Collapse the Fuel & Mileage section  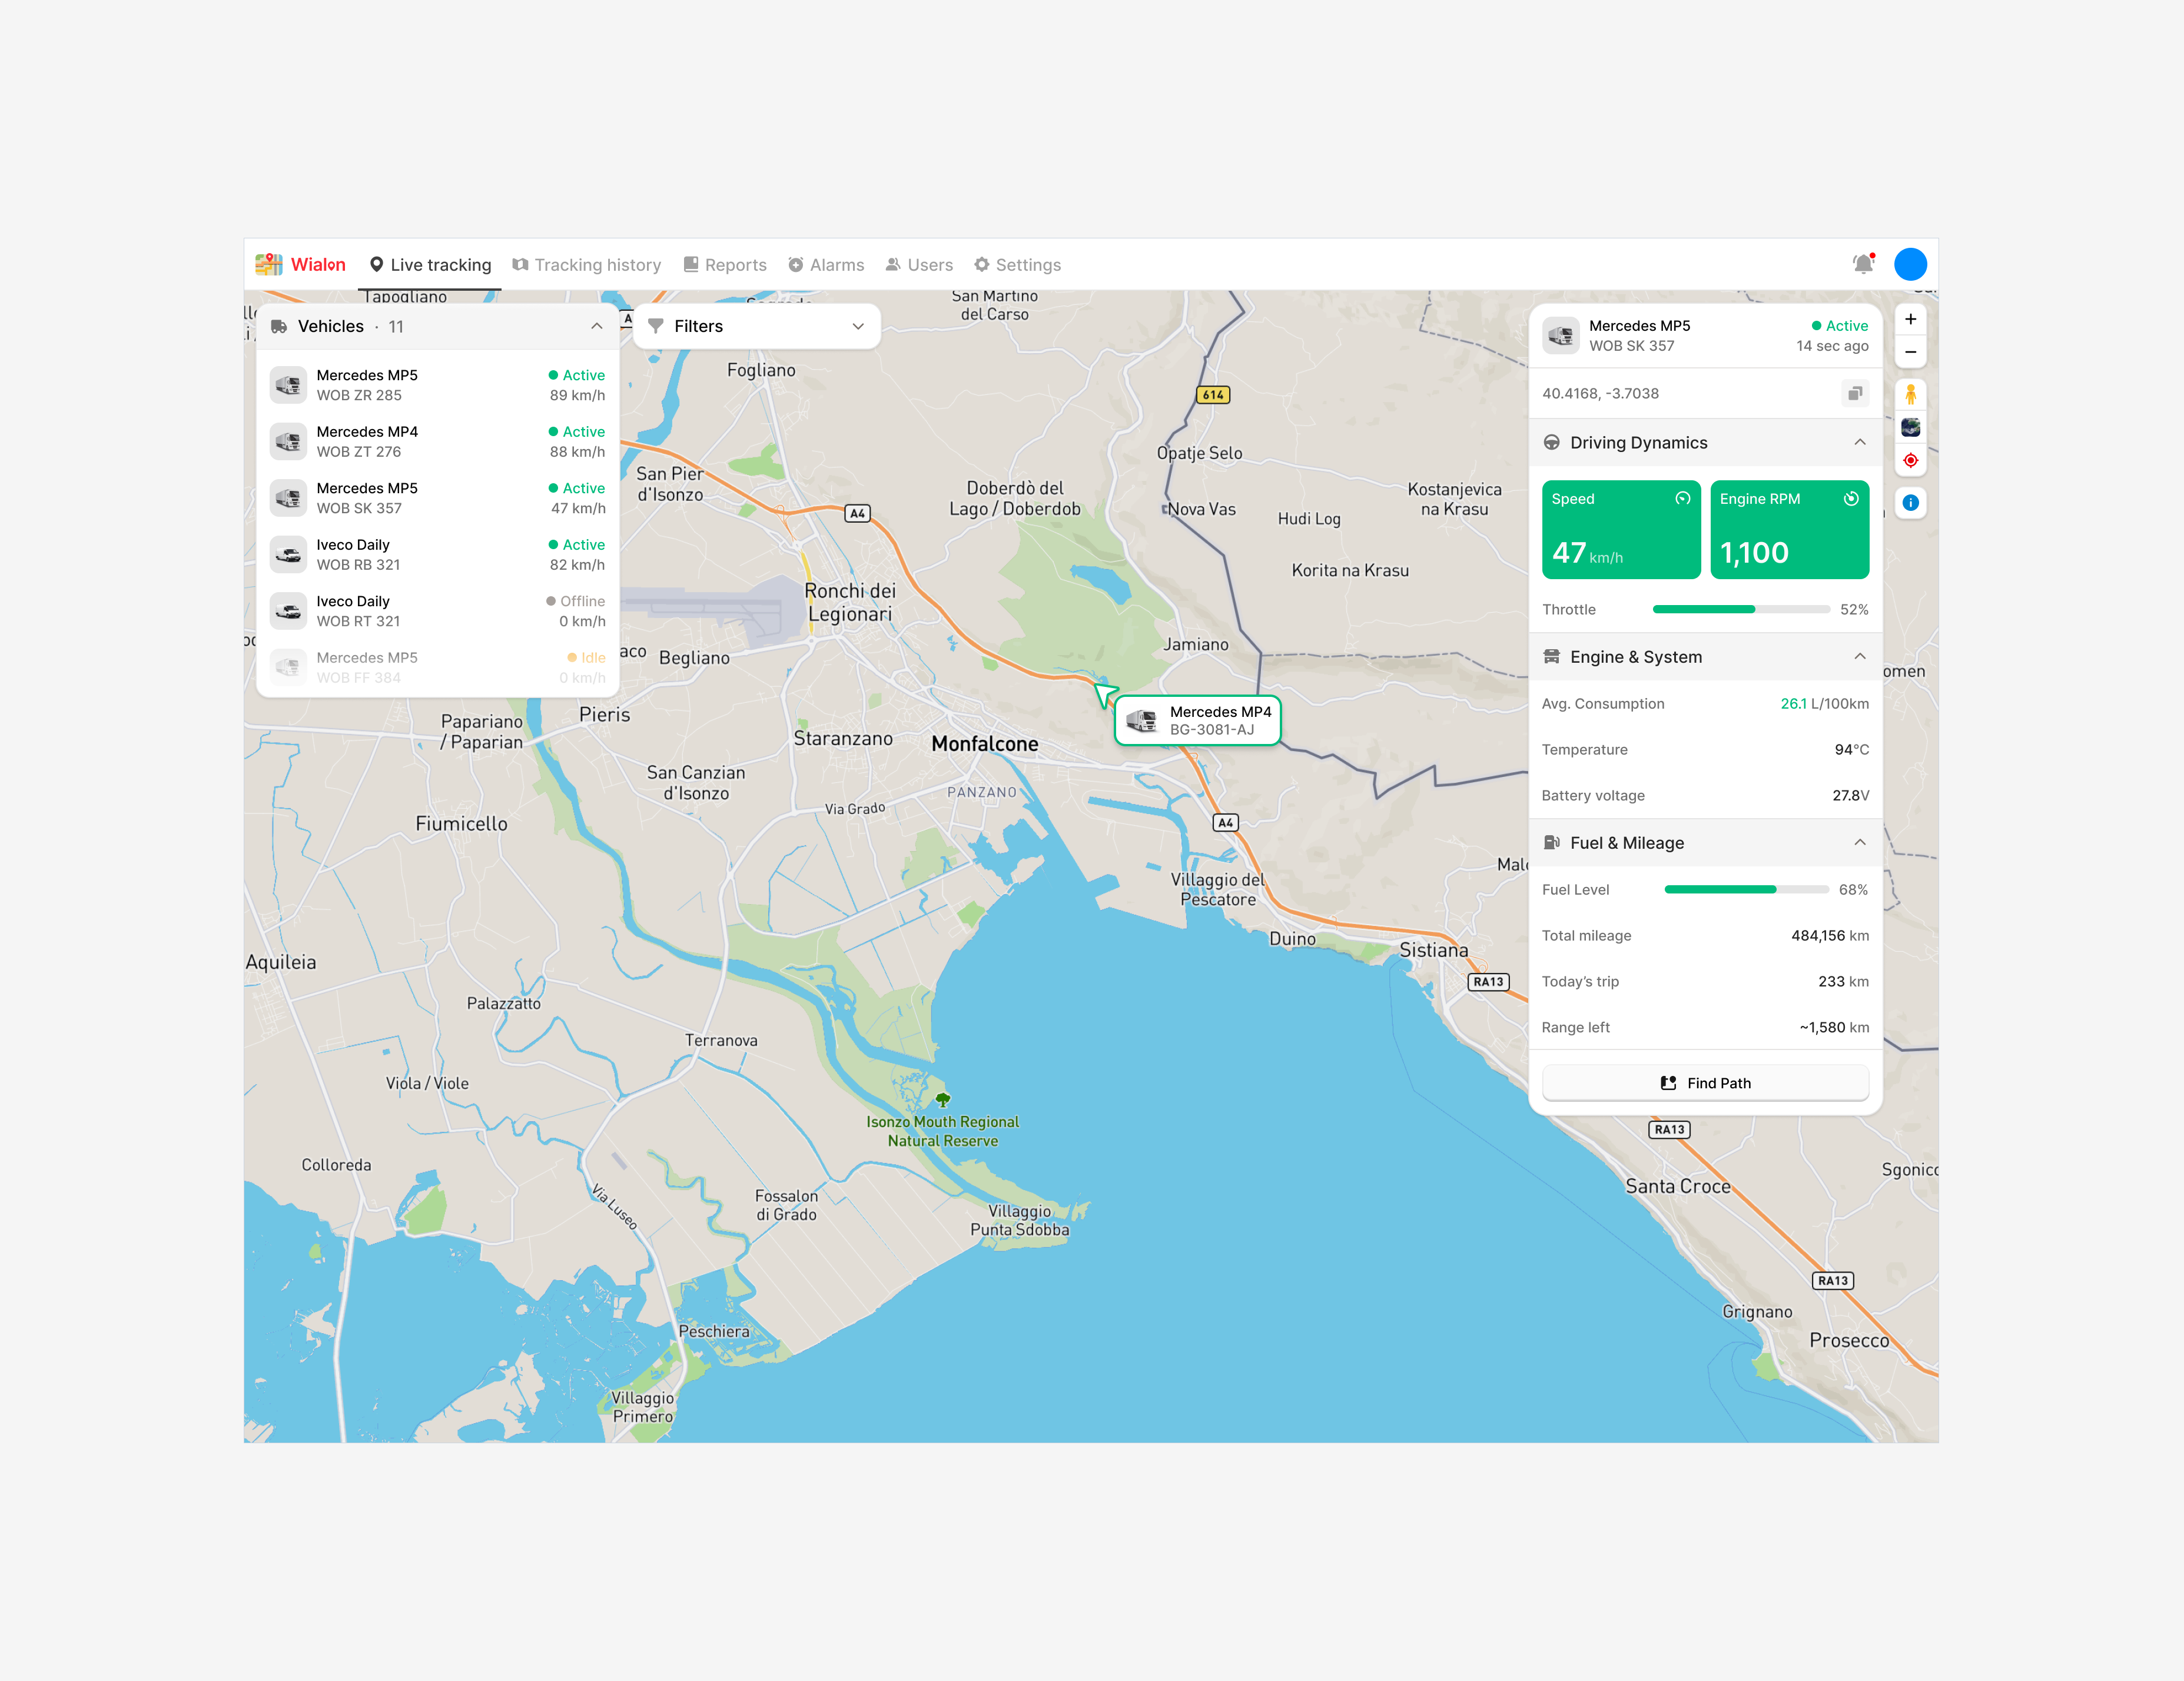[x=1860, y=842]
